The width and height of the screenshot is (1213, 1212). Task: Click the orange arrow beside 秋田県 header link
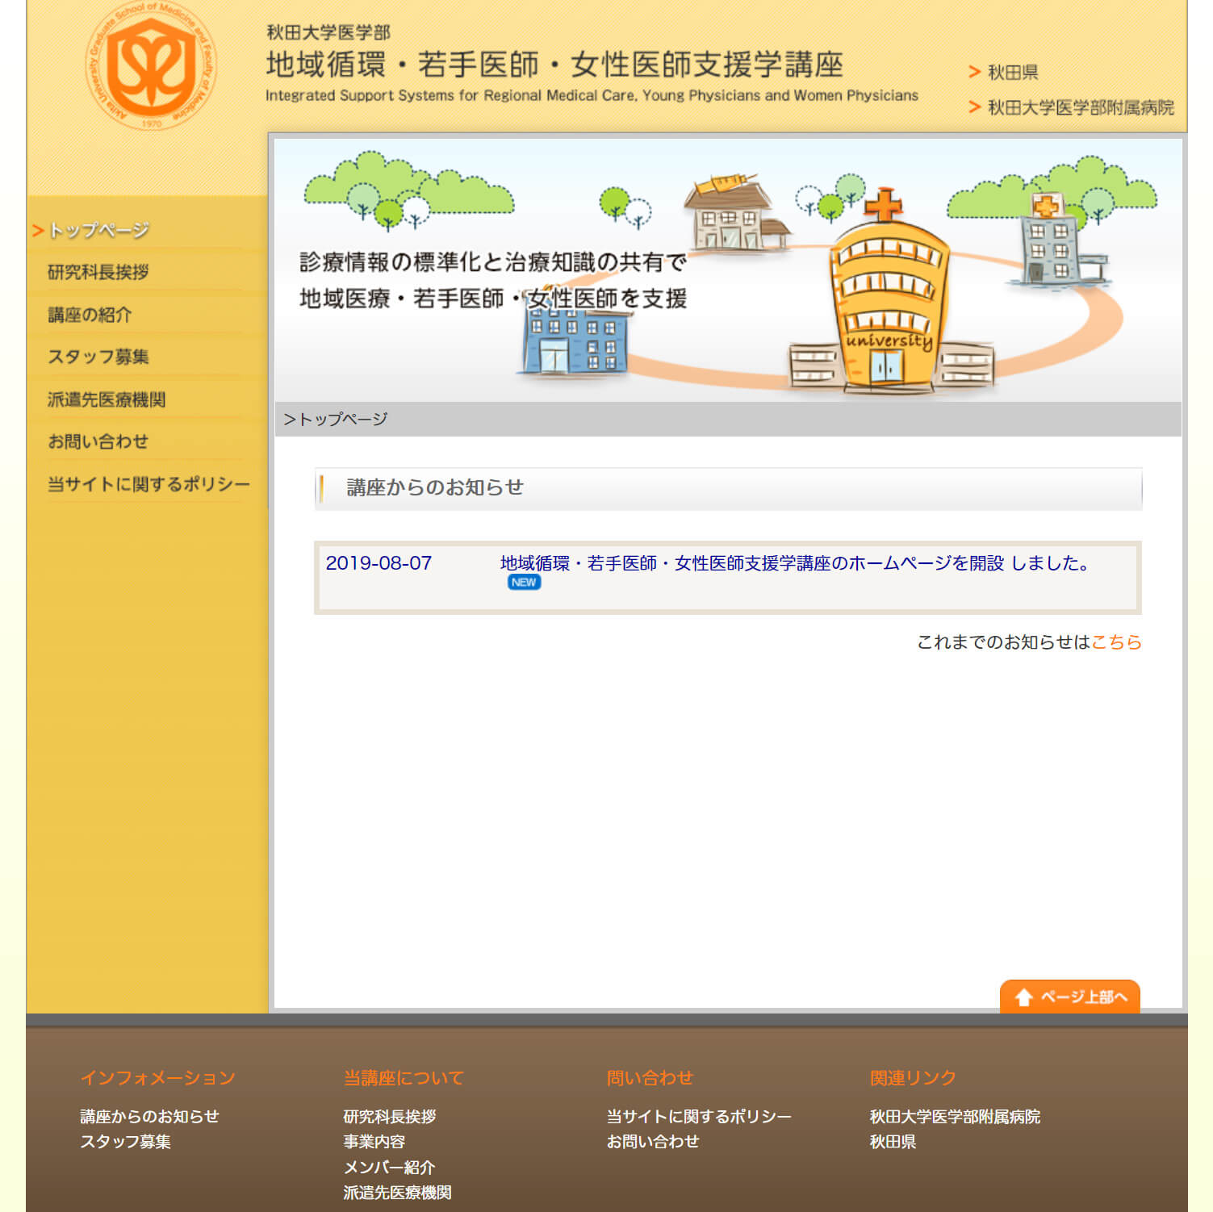[x=974, y=73]
